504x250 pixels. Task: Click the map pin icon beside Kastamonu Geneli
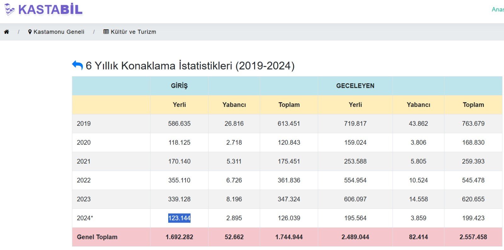coord(30,32)
